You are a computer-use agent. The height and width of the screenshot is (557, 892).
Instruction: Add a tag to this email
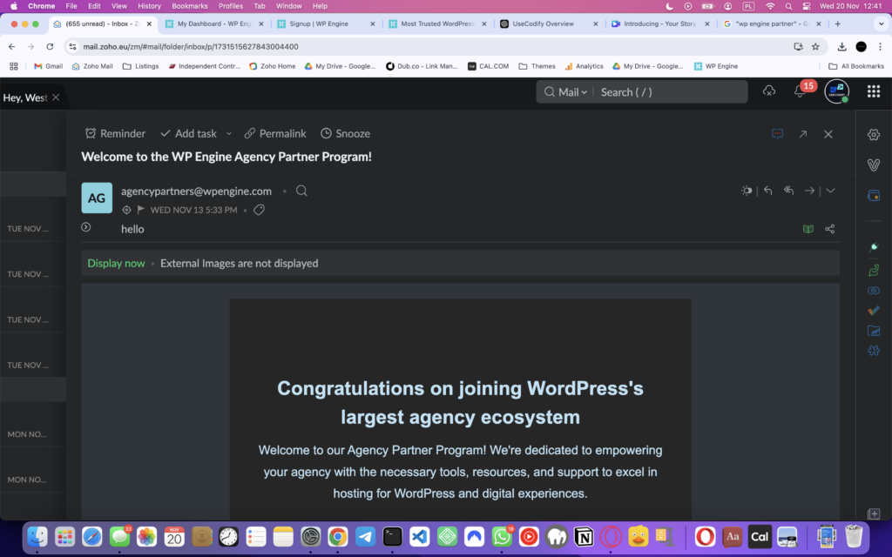click(x=259, y=210)
